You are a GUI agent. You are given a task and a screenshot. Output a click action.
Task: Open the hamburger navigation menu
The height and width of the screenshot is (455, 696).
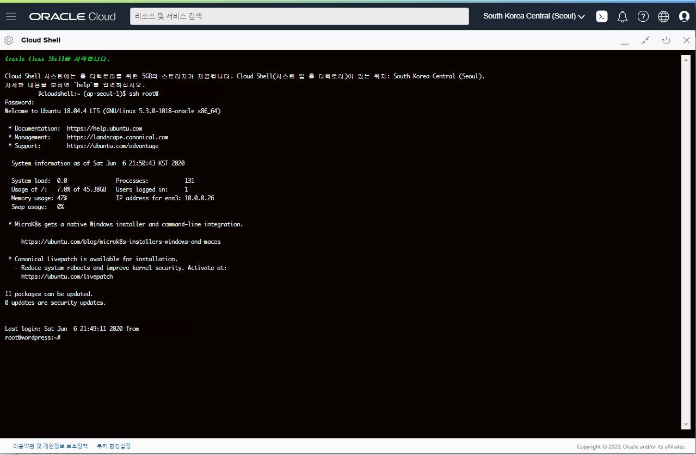tap(11, 16)
